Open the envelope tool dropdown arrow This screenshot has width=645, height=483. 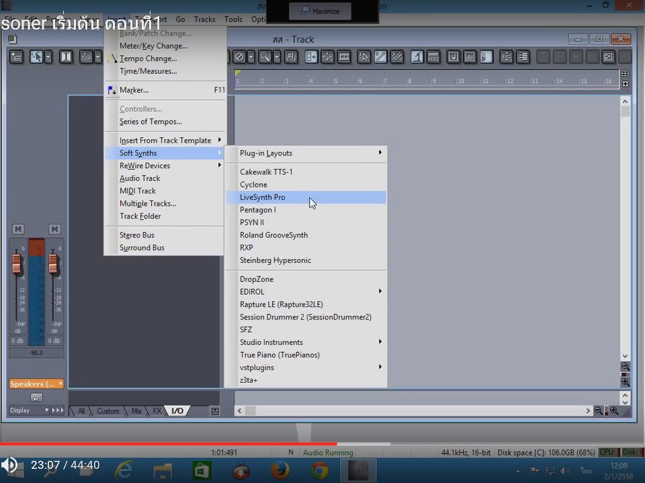click(98, 57)
